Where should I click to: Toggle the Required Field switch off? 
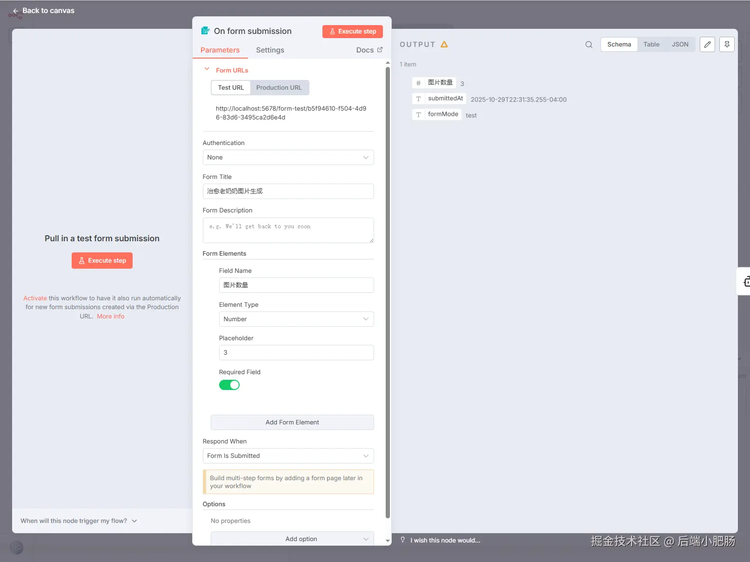click(229, 385)
